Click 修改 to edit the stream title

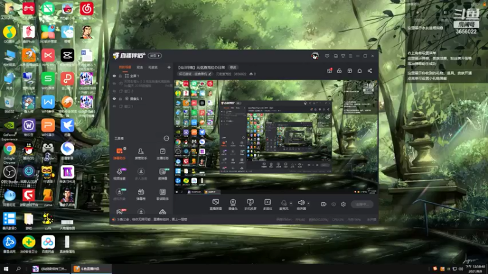coord(233,68)
